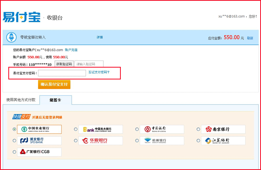
Task: Click the 开通后无需登录网银 text
Action: tap(47, 117)
